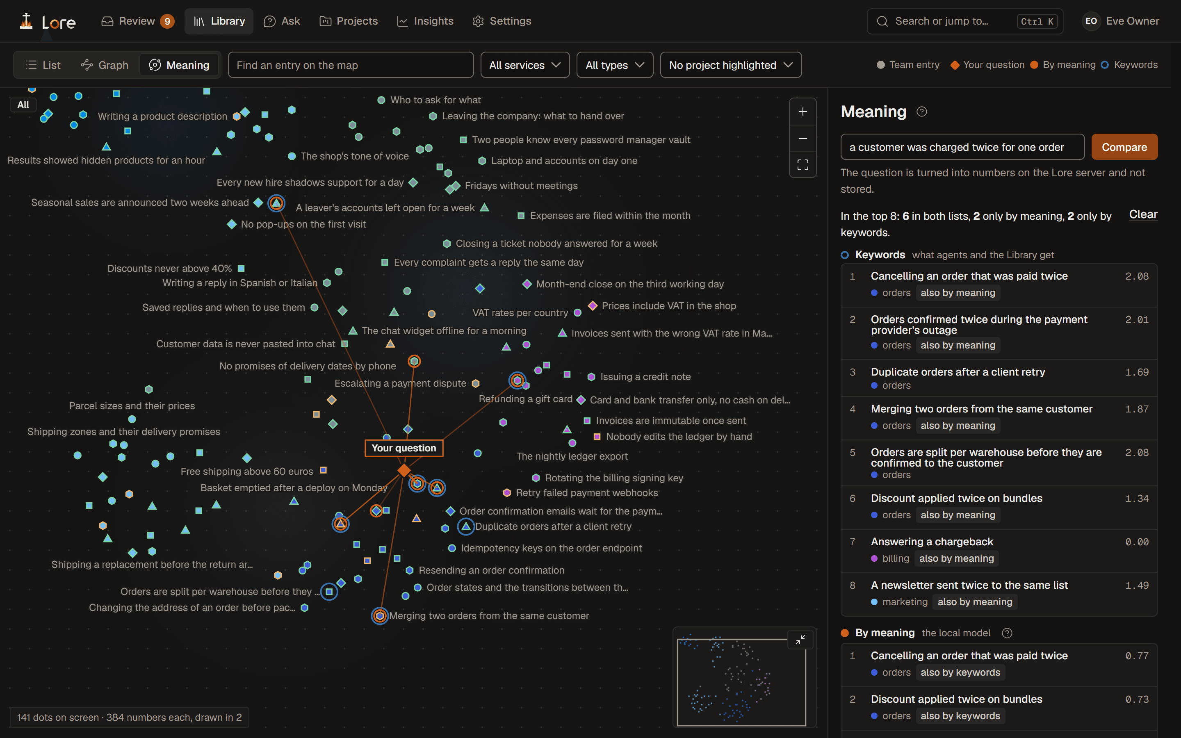This screenshot has height=738, width=1181.
Task: Edit the meaning question input field
Action: coord(962,147)
